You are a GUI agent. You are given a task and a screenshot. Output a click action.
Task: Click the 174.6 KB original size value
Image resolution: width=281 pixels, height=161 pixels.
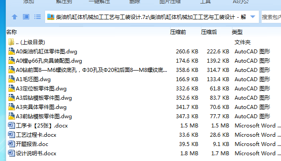click(187, 61)
